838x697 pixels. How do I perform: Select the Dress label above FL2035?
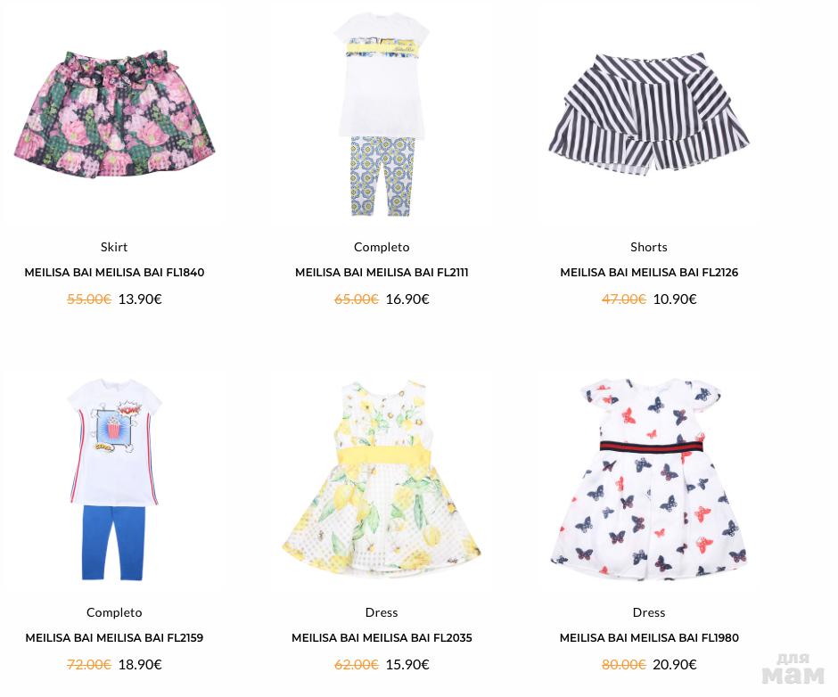click(x=382, y=612)
